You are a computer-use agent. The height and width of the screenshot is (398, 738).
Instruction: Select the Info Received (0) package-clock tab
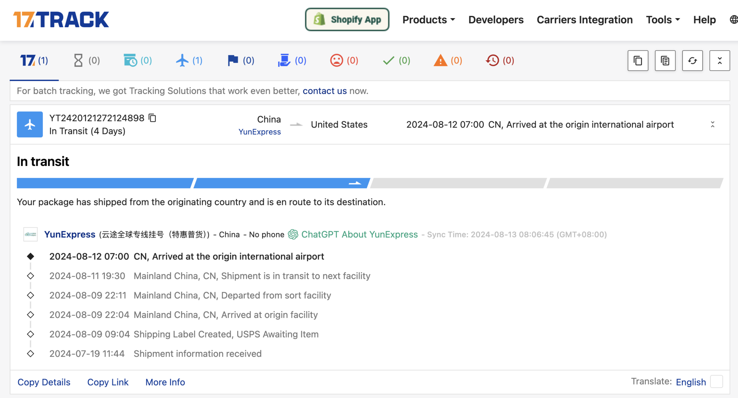(138, 60)
